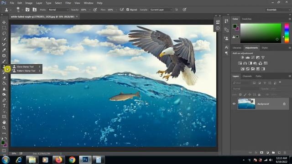Swap foreground and background colors arrows
This screenshot has height=164, width=292.
pos(6,138)
